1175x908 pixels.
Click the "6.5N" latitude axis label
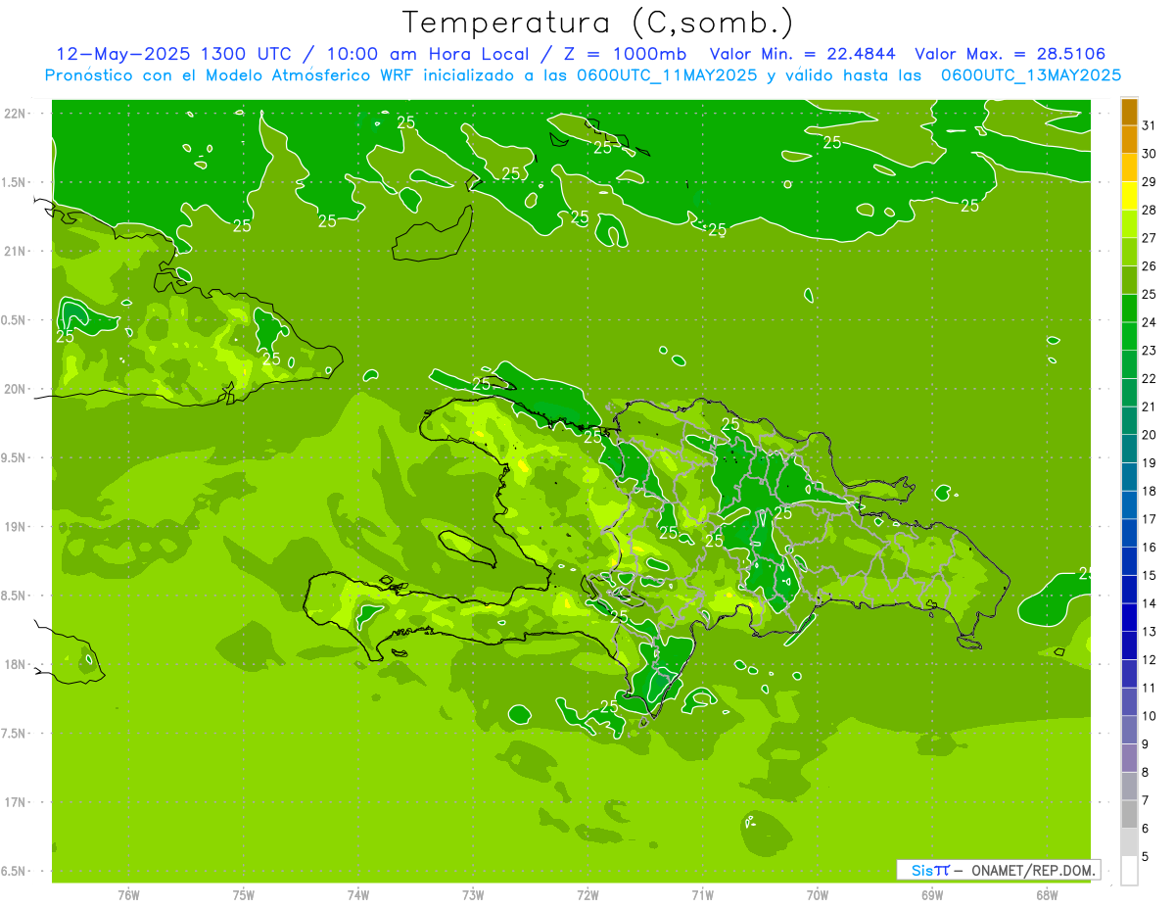15,872
